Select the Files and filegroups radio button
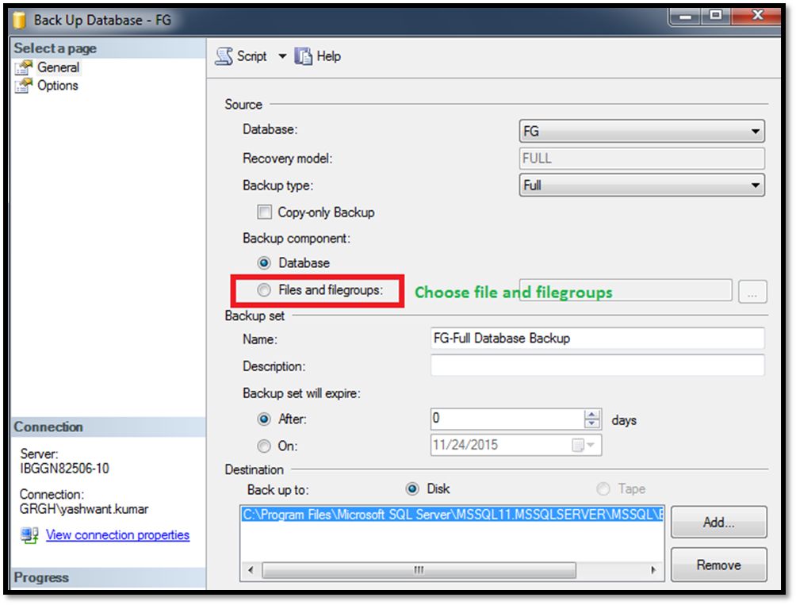 [x=263, y=289]
